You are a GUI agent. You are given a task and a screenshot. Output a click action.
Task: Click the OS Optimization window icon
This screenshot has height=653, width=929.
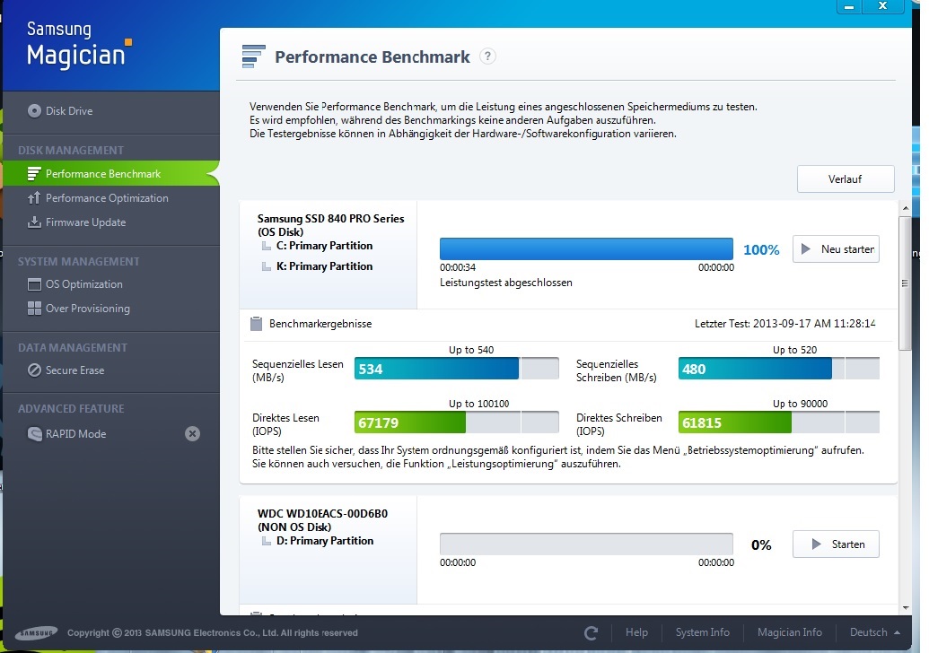(34, 284)
